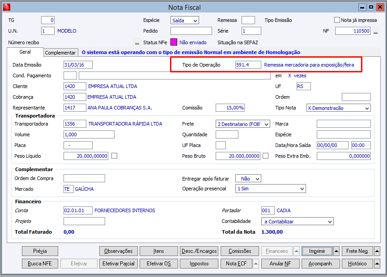Open the NF number lookup ellipsis button
Viewport: 387px width, 277px height.
[x=375, y=31]
